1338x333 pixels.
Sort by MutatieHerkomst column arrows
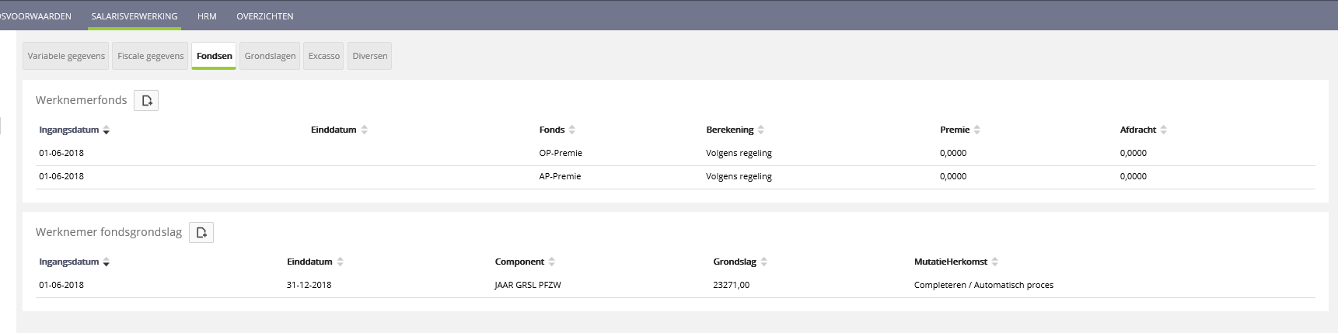[x=995, y=262]
